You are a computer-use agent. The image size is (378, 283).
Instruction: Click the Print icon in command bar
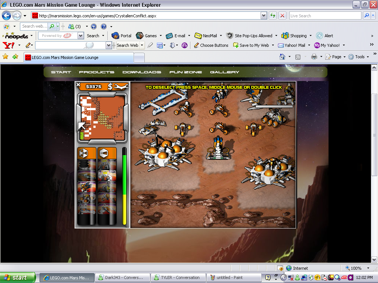click(x=314, y=57)
